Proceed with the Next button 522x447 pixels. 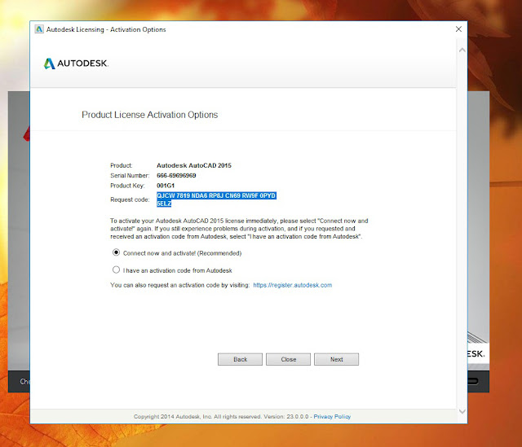click(x=337, y=359)
